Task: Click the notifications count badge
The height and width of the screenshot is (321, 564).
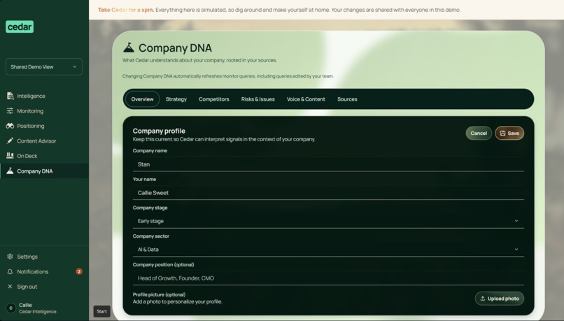Action: tap(79, 271)
